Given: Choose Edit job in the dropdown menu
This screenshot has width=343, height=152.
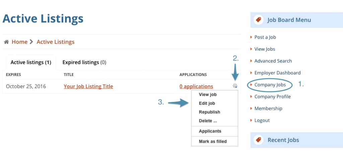Looking at the screenshot, I should click(207, 103).
